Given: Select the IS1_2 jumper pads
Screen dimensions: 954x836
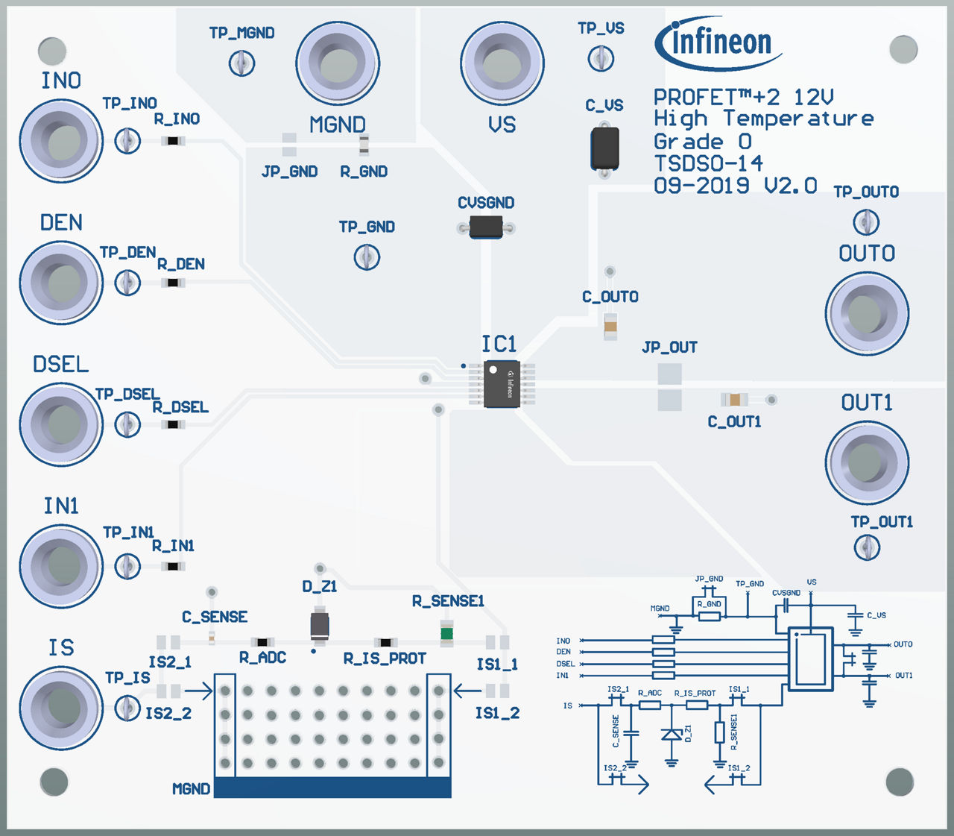Looking at the screenshot, I should (x=498, y=691).
